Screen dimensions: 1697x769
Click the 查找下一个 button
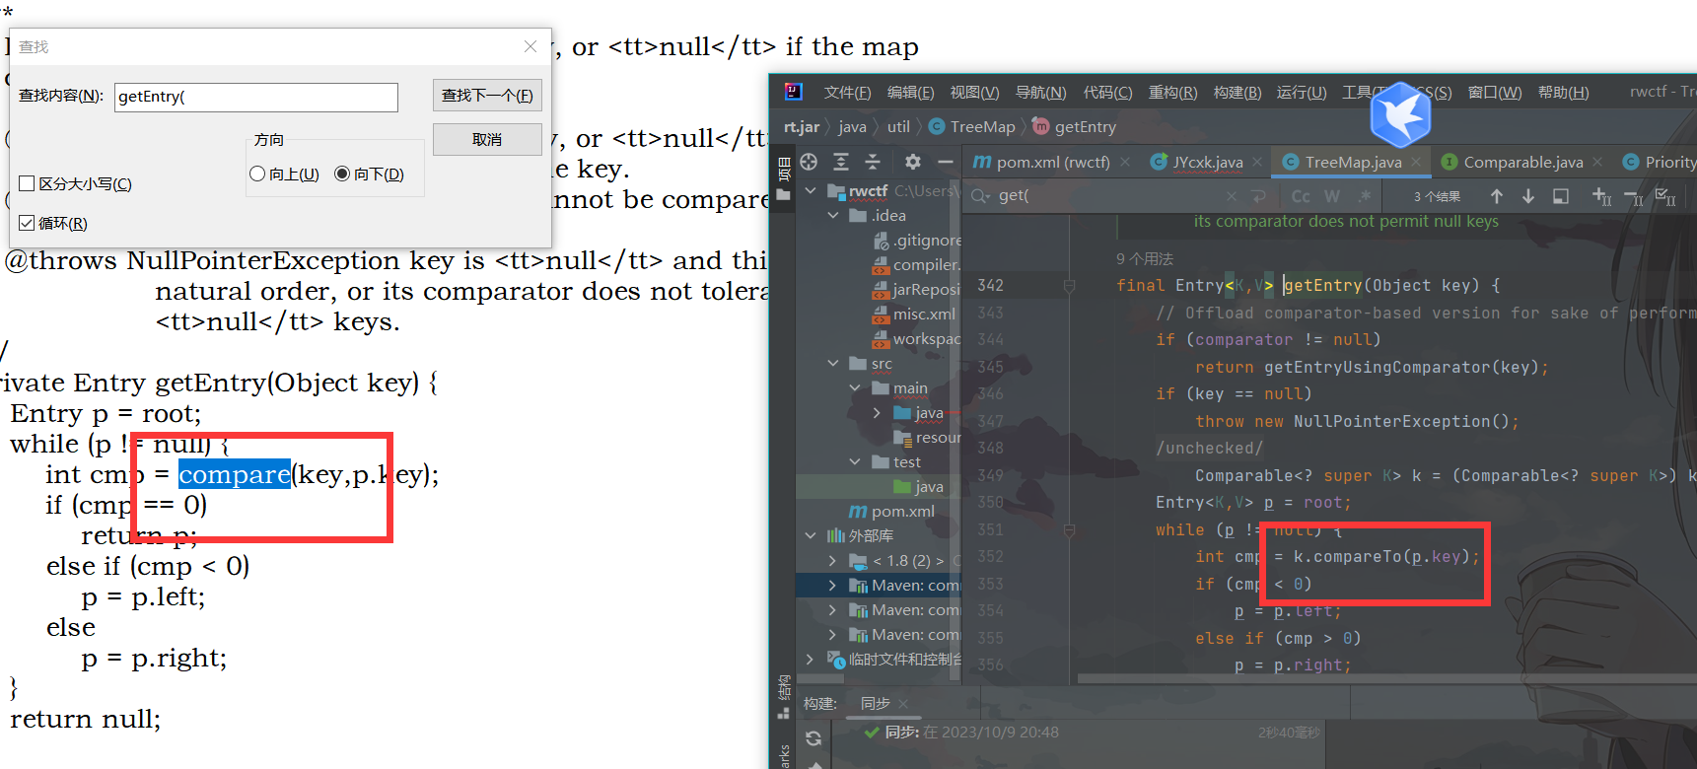(x=487, y=95)
